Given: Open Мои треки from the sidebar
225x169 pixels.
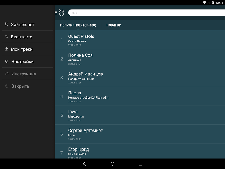Looking at the screenshot, I should (22, 49).
